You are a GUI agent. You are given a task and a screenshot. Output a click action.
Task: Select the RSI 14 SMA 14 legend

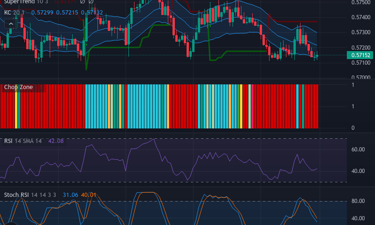pyautogui.click(x=23, y=141)
